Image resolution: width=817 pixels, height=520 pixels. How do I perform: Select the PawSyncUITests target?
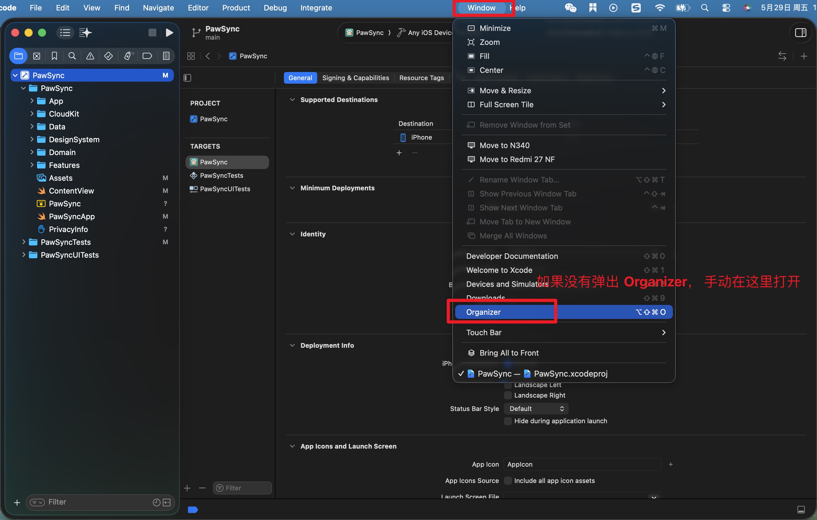(227, 189)
